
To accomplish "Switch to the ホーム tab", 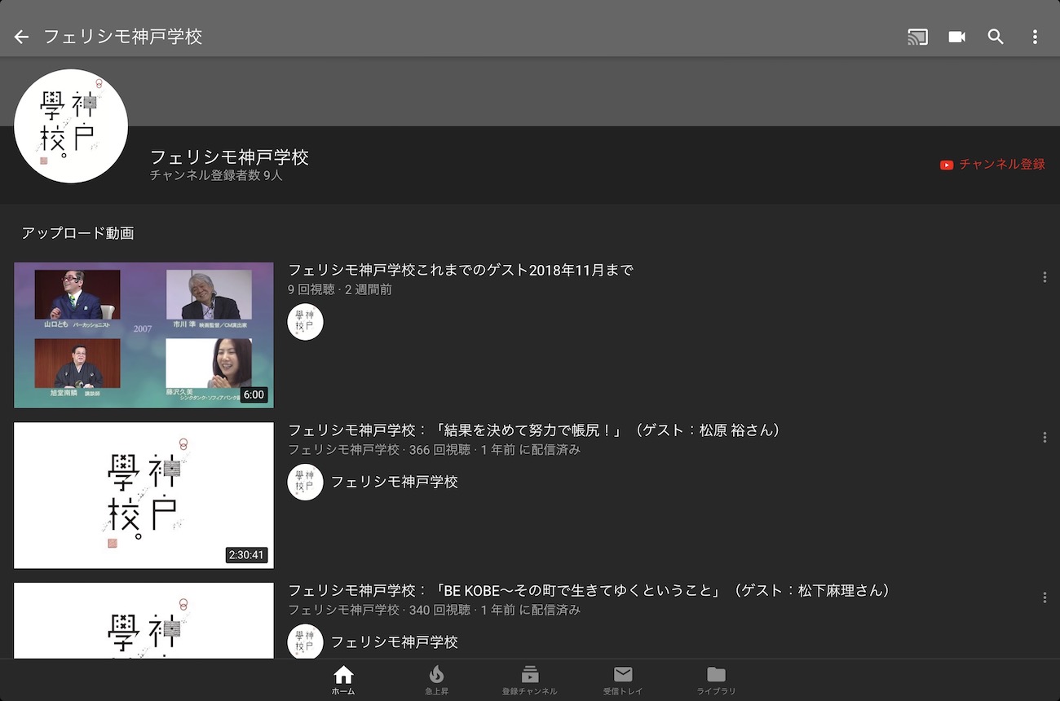I will pos(343,681).
